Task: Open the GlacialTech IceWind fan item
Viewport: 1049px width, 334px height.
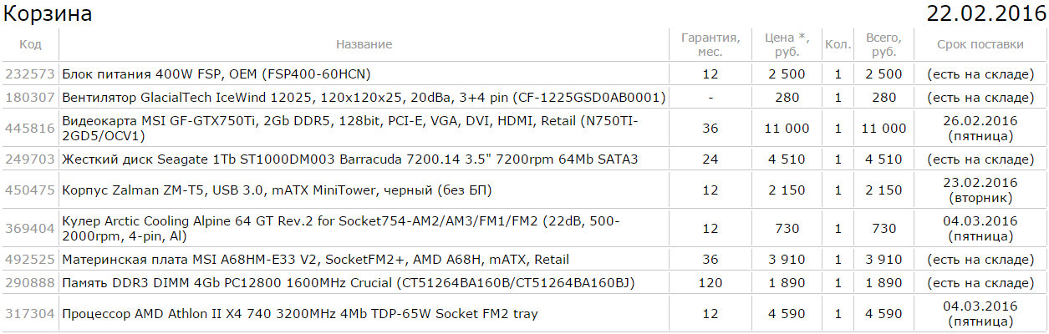Action: pyautogui.click(x=364, y=98)
